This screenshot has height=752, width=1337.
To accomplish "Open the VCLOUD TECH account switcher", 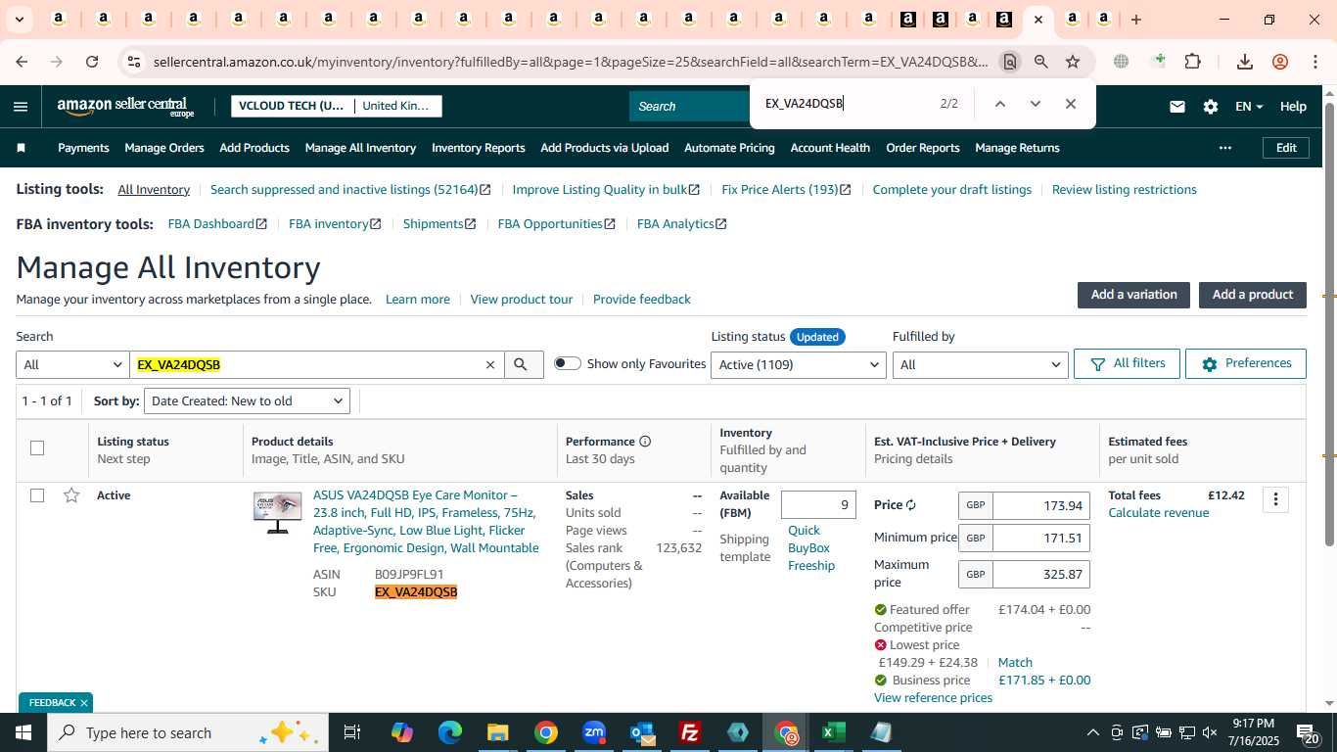I will 337,106.
